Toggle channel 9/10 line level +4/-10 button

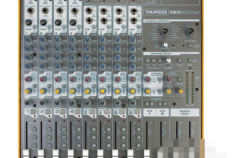124,27
